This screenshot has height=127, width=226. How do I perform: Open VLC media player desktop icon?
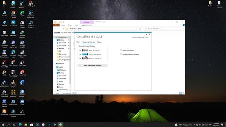click(13, 84)
